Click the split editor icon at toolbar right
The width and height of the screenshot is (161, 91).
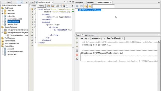point(72,6)
